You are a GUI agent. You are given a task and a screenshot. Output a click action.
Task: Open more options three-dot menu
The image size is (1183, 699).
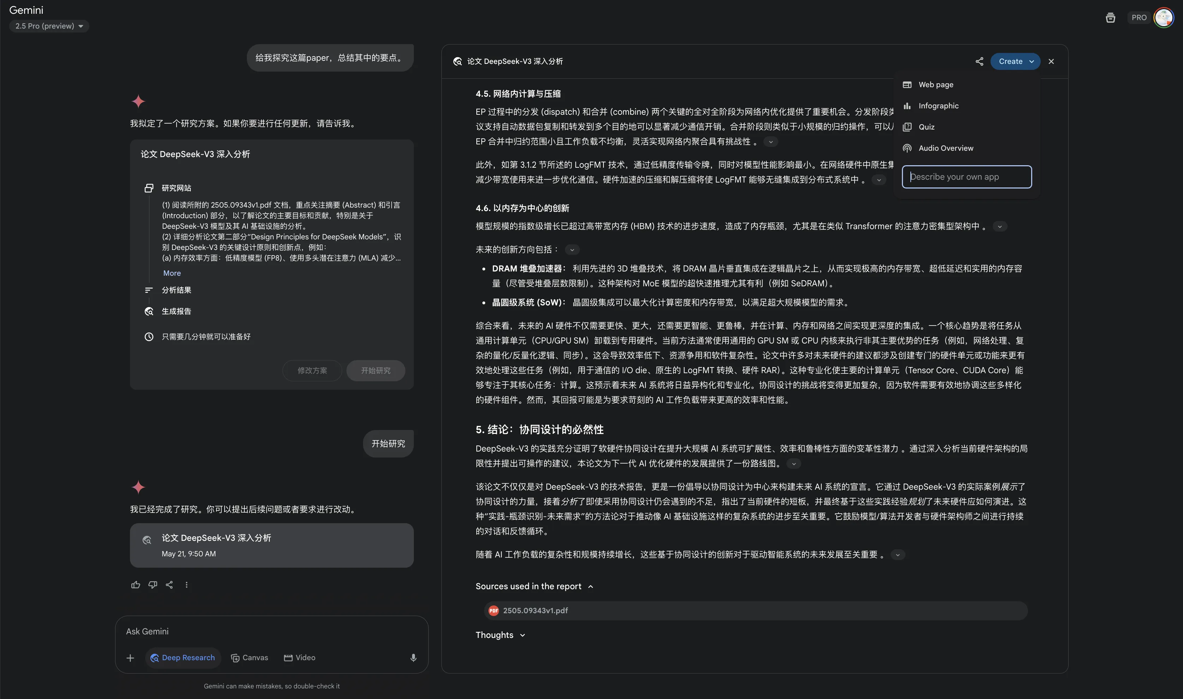(x=186, y=585)
